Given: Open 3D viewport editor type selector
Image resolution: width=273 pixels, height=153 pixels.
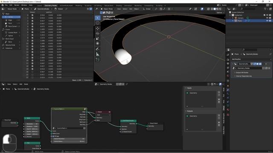Looking at the screenshot, I should [x=97, y=9].
